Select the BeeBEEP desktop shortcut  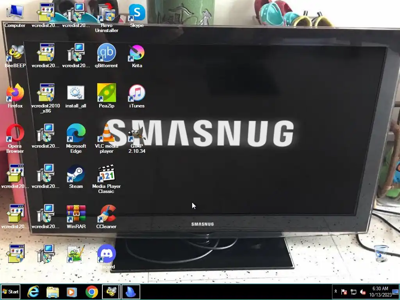point(15,56)
